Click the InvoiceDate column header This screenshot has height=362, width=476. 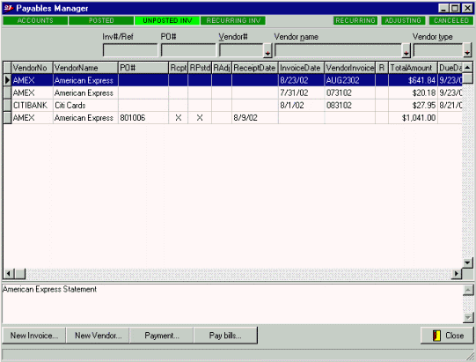(x=301, y=68)
